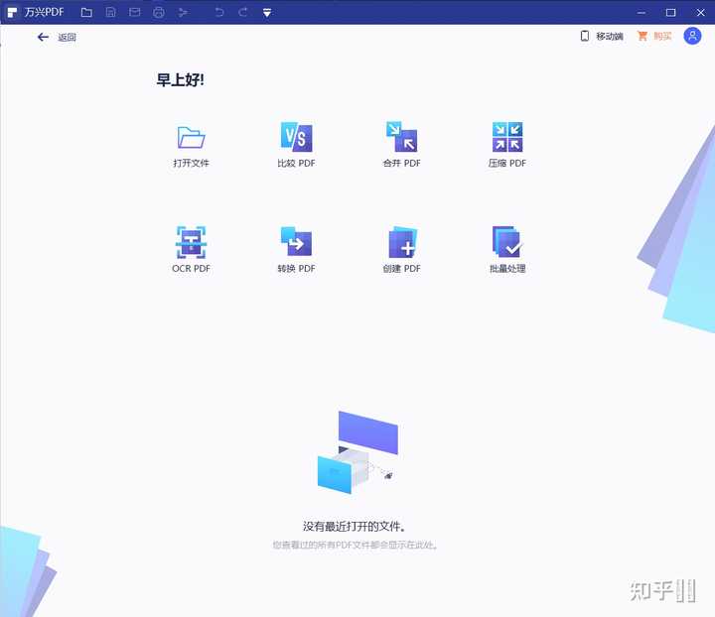The image size is (715, 617).
Task: Minimize the 万兴PDF window
Action: [642, 13]
